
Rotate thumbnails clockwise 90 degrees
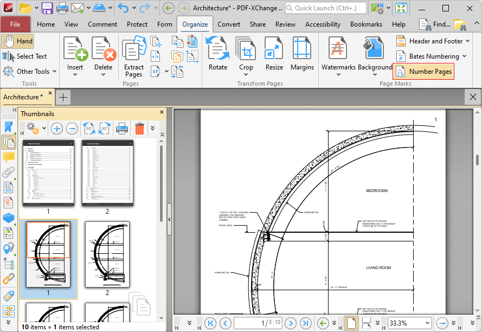(x=104, y=129)
